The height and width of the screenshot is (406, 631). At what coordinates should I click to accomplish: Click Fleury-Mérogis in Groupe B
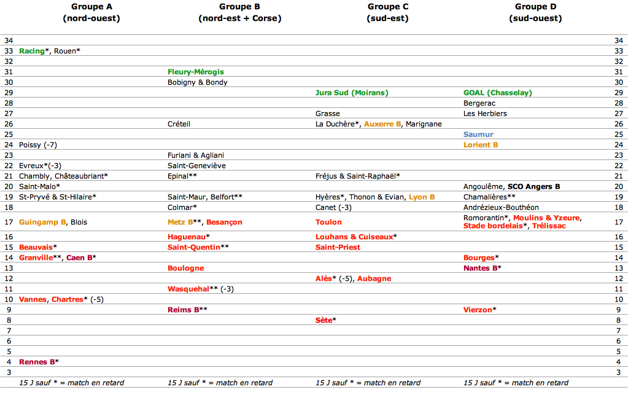196,72
